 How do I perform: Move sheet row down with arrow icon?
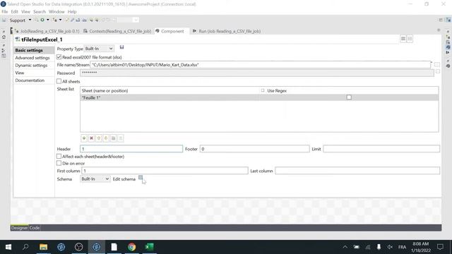click(x=106, y=138)
